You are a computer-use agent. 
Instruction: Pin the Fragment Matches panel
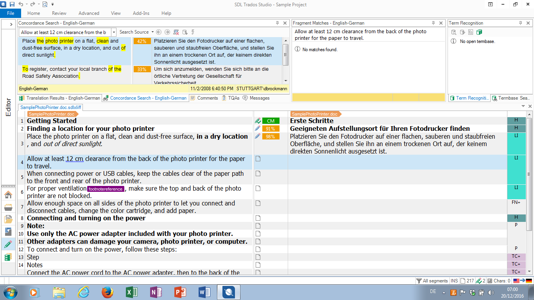(x=433, y=23)
